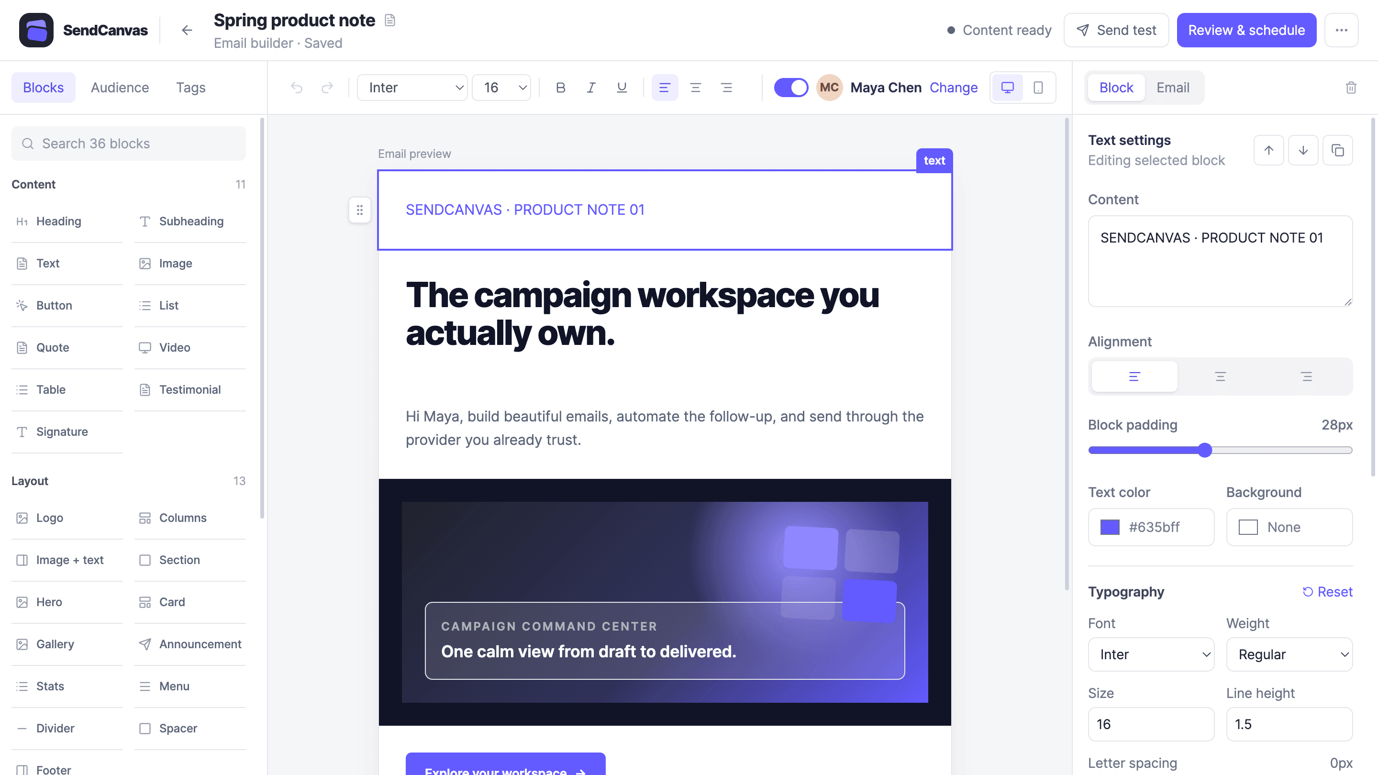Screen dimensions: 1378x775
Task: Add a Testimonial block
Action: (x=190, y=389)
